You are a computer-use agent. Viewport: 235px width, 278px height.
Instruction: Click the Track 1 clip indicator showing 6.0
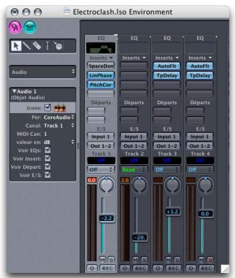tap(92, 180)
